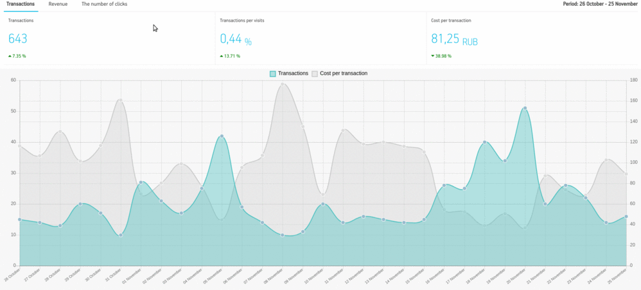Select the Transactions tab
The image size is (641, 290).
[21, 4]
